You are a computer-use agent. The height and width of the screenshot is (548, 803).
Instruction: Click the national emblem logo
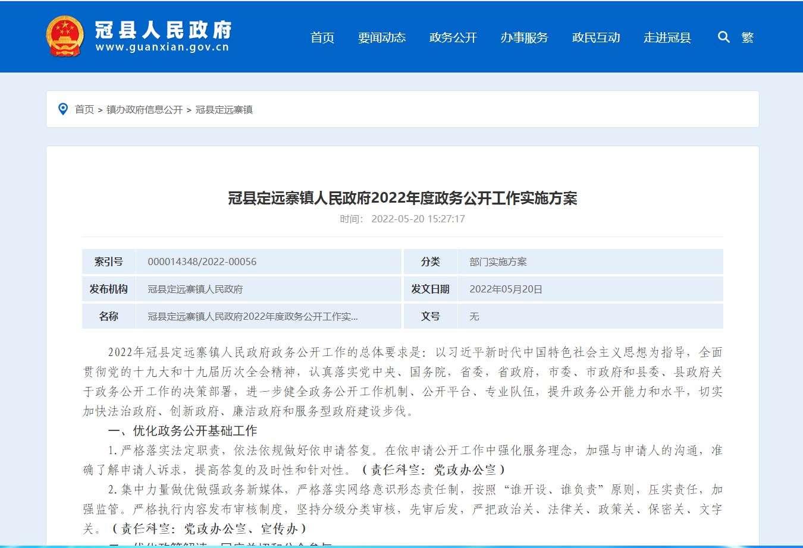(x=65, y=36)
